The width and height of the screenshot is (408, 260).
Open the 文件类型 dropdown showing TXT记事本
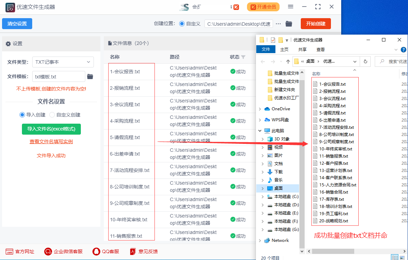[x=63, y=62]
